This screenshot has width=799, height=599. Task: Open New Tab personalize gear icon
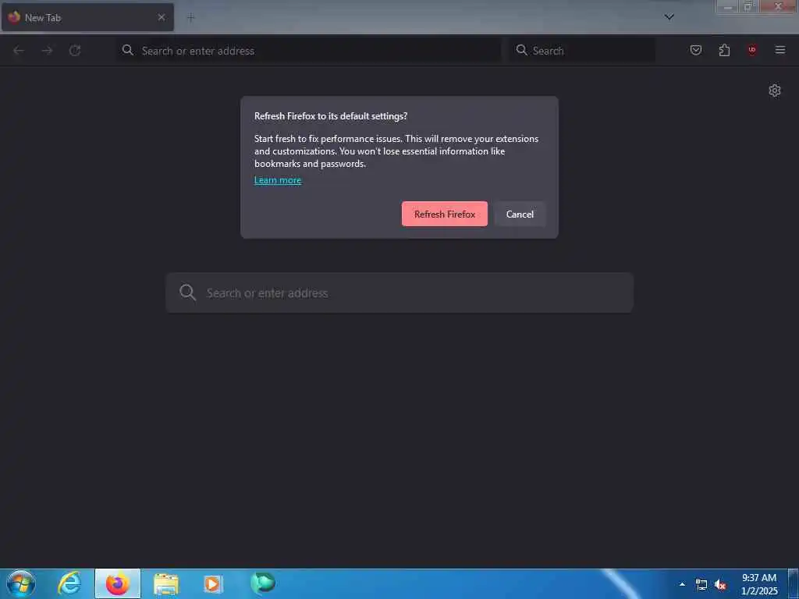[x=775, y=90]
